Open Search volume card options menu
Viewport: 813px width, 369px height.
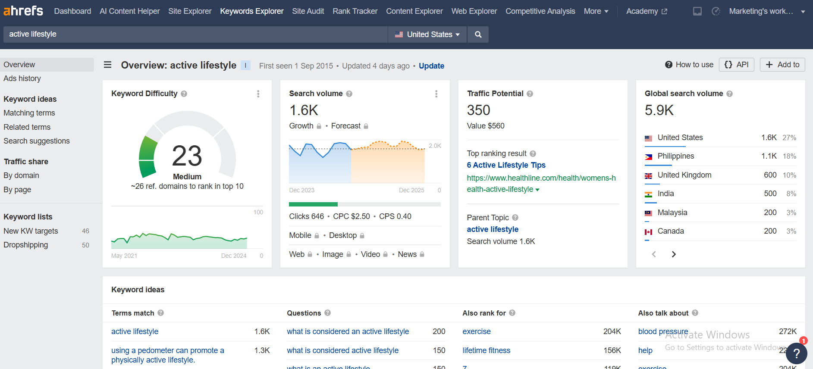tap(436, 94)
